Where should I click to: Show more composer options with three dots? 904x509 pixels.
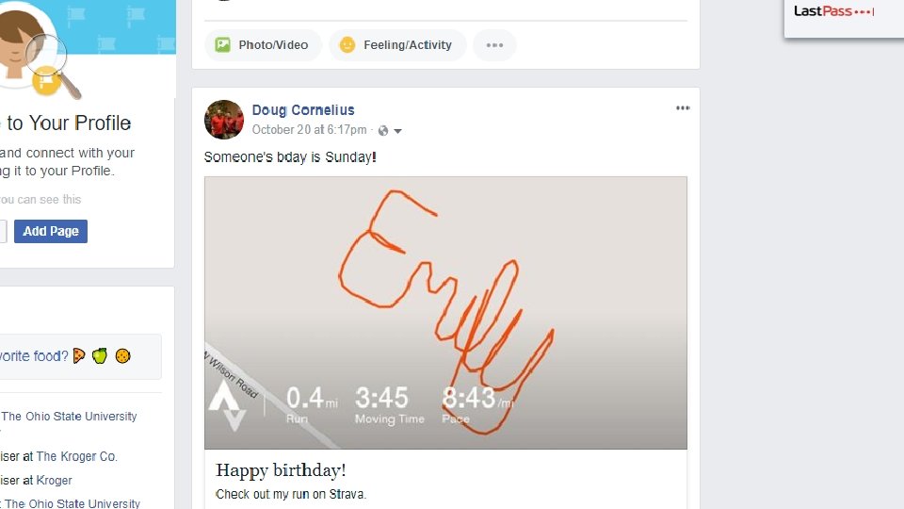click(494, 45)
